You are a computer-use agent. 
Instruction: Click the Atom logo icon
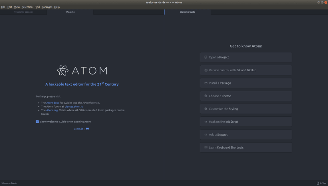[x=63, y=70]
